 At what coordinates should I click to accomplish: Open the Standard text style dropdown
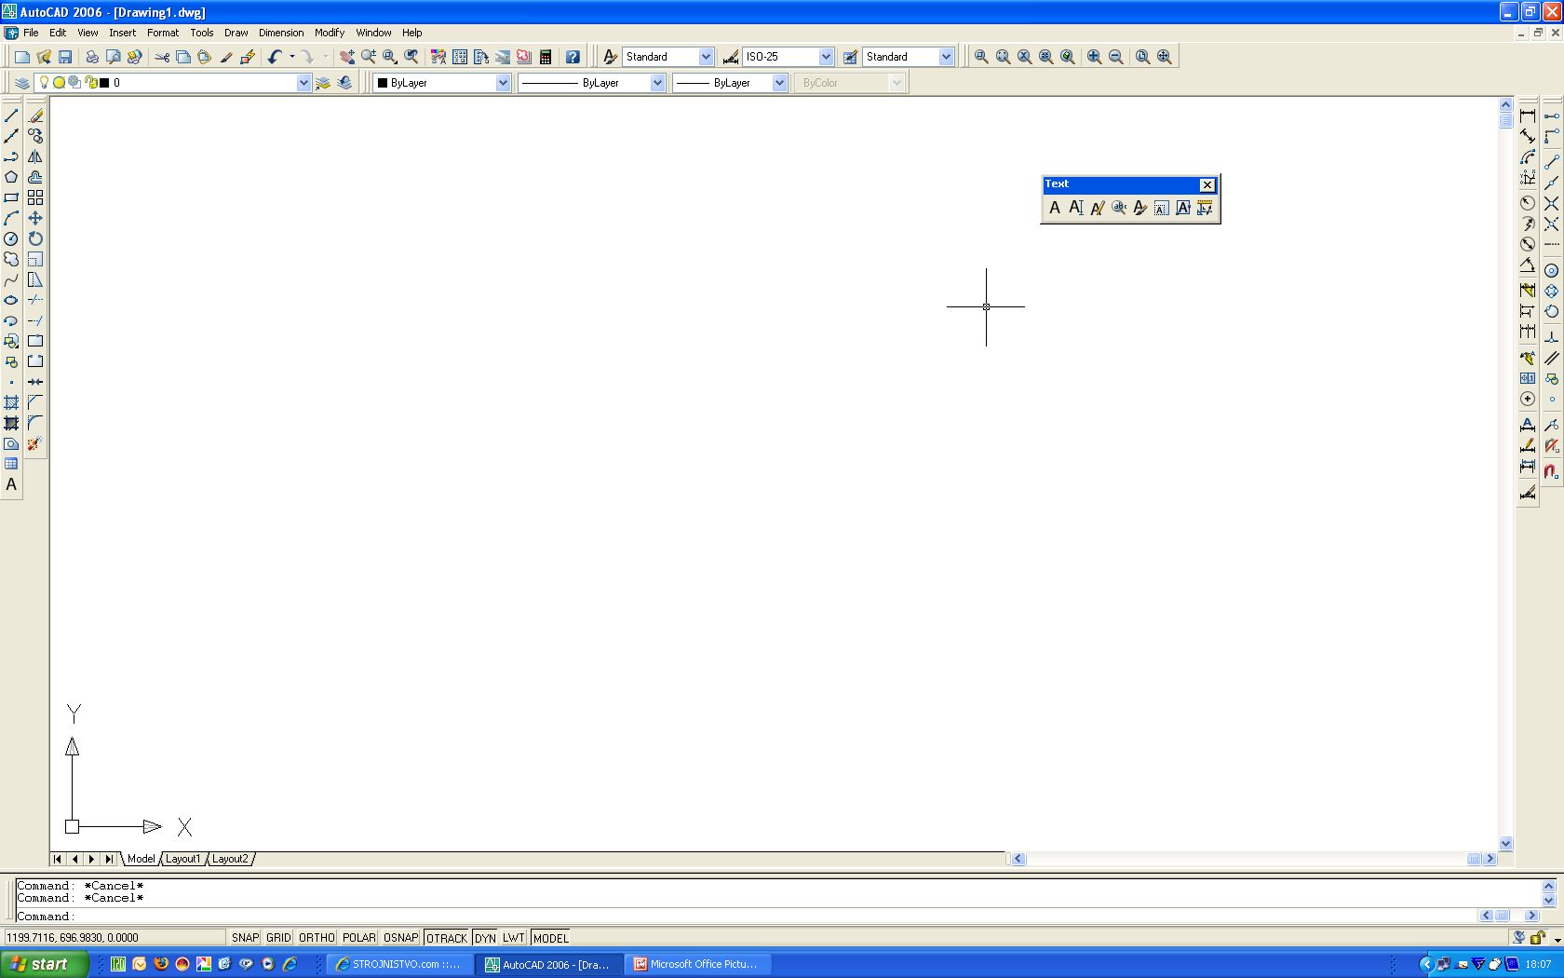coord(706,57)
